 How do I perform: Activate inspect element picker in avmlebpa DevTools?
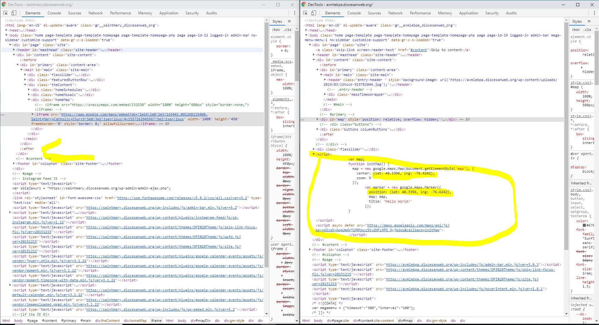305,13
